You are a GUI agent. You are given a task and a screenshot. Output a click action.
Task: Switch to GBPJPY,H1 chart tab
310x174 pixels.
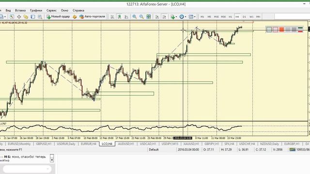212,144
